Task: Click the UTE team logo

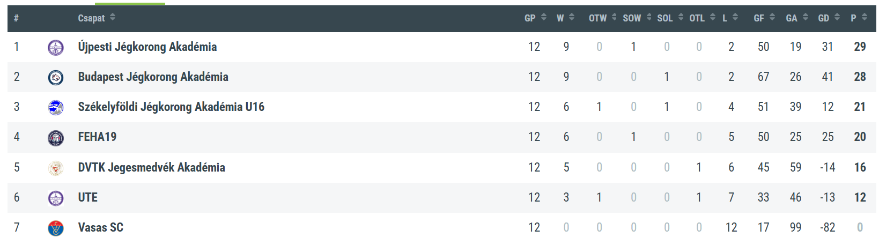Action: tap(56, 198)
